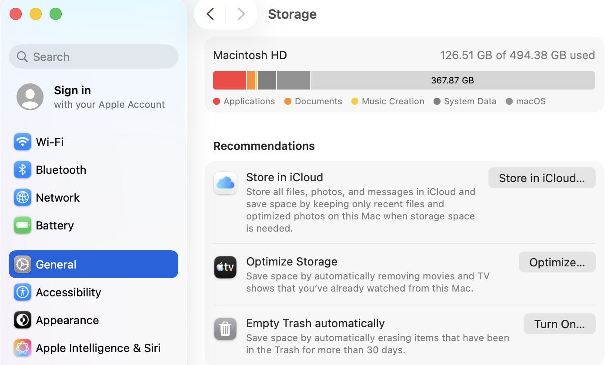Click the Appearance sidebar icon
The image size is (611, 365).
pos(22,320)
